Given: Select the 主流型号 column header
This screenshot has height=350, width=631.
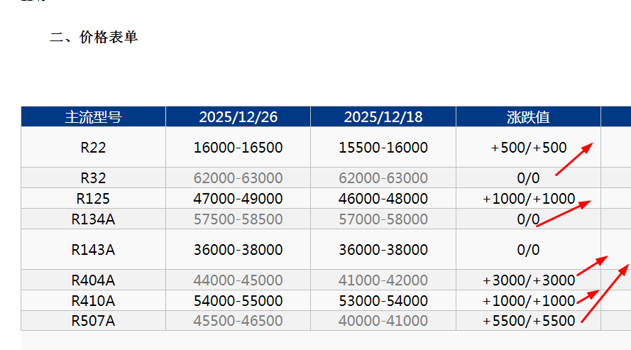Looking at the screenshot, I should [x=94, y=117].
